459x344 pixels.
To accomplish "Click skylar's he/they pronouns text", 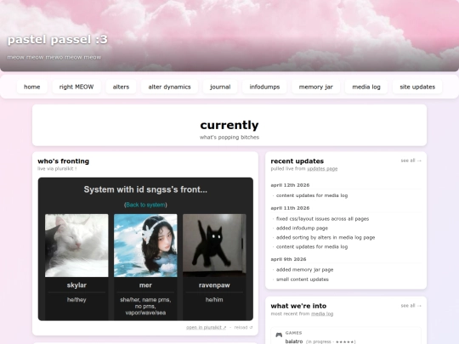I will 76,300.
